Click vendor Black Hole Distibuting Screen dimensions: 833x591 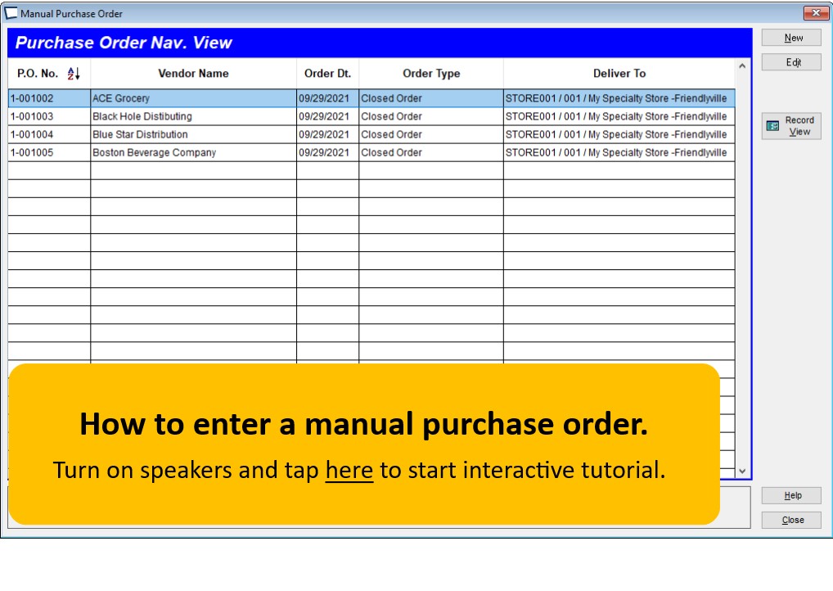193,116
